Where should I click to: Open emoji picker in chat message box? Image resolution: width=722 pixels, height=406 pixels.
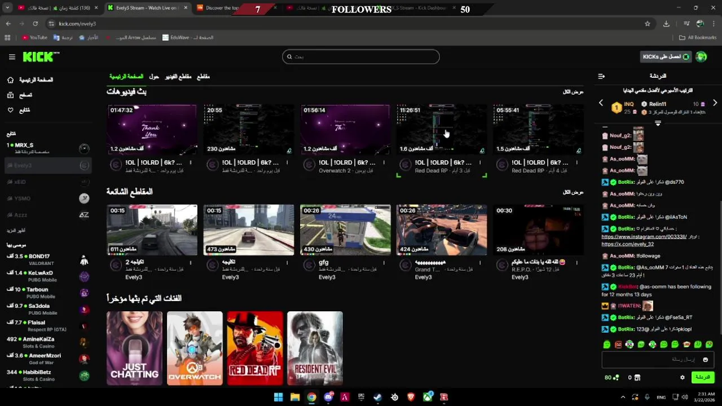pos(705,360)
